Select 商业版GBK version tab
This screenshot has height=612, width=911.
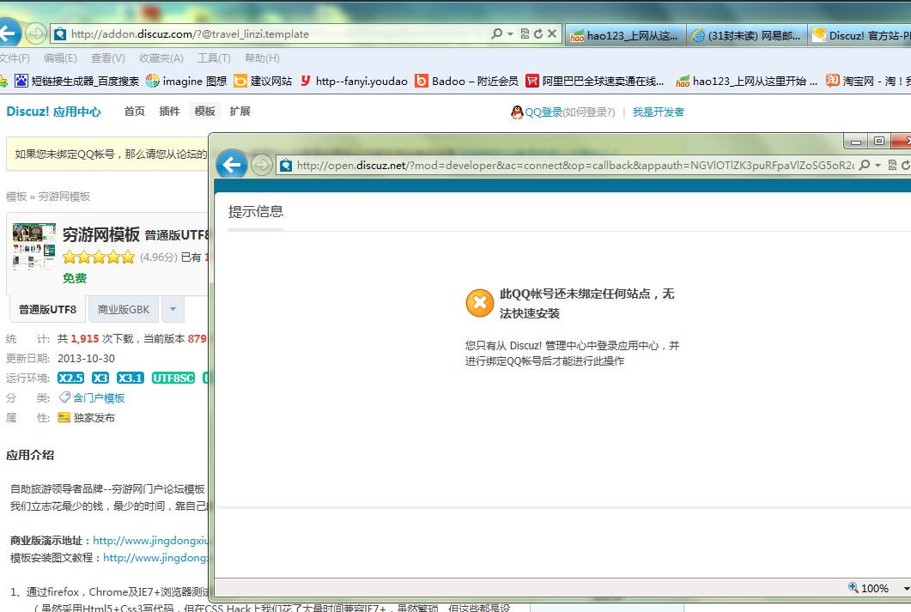123,310
